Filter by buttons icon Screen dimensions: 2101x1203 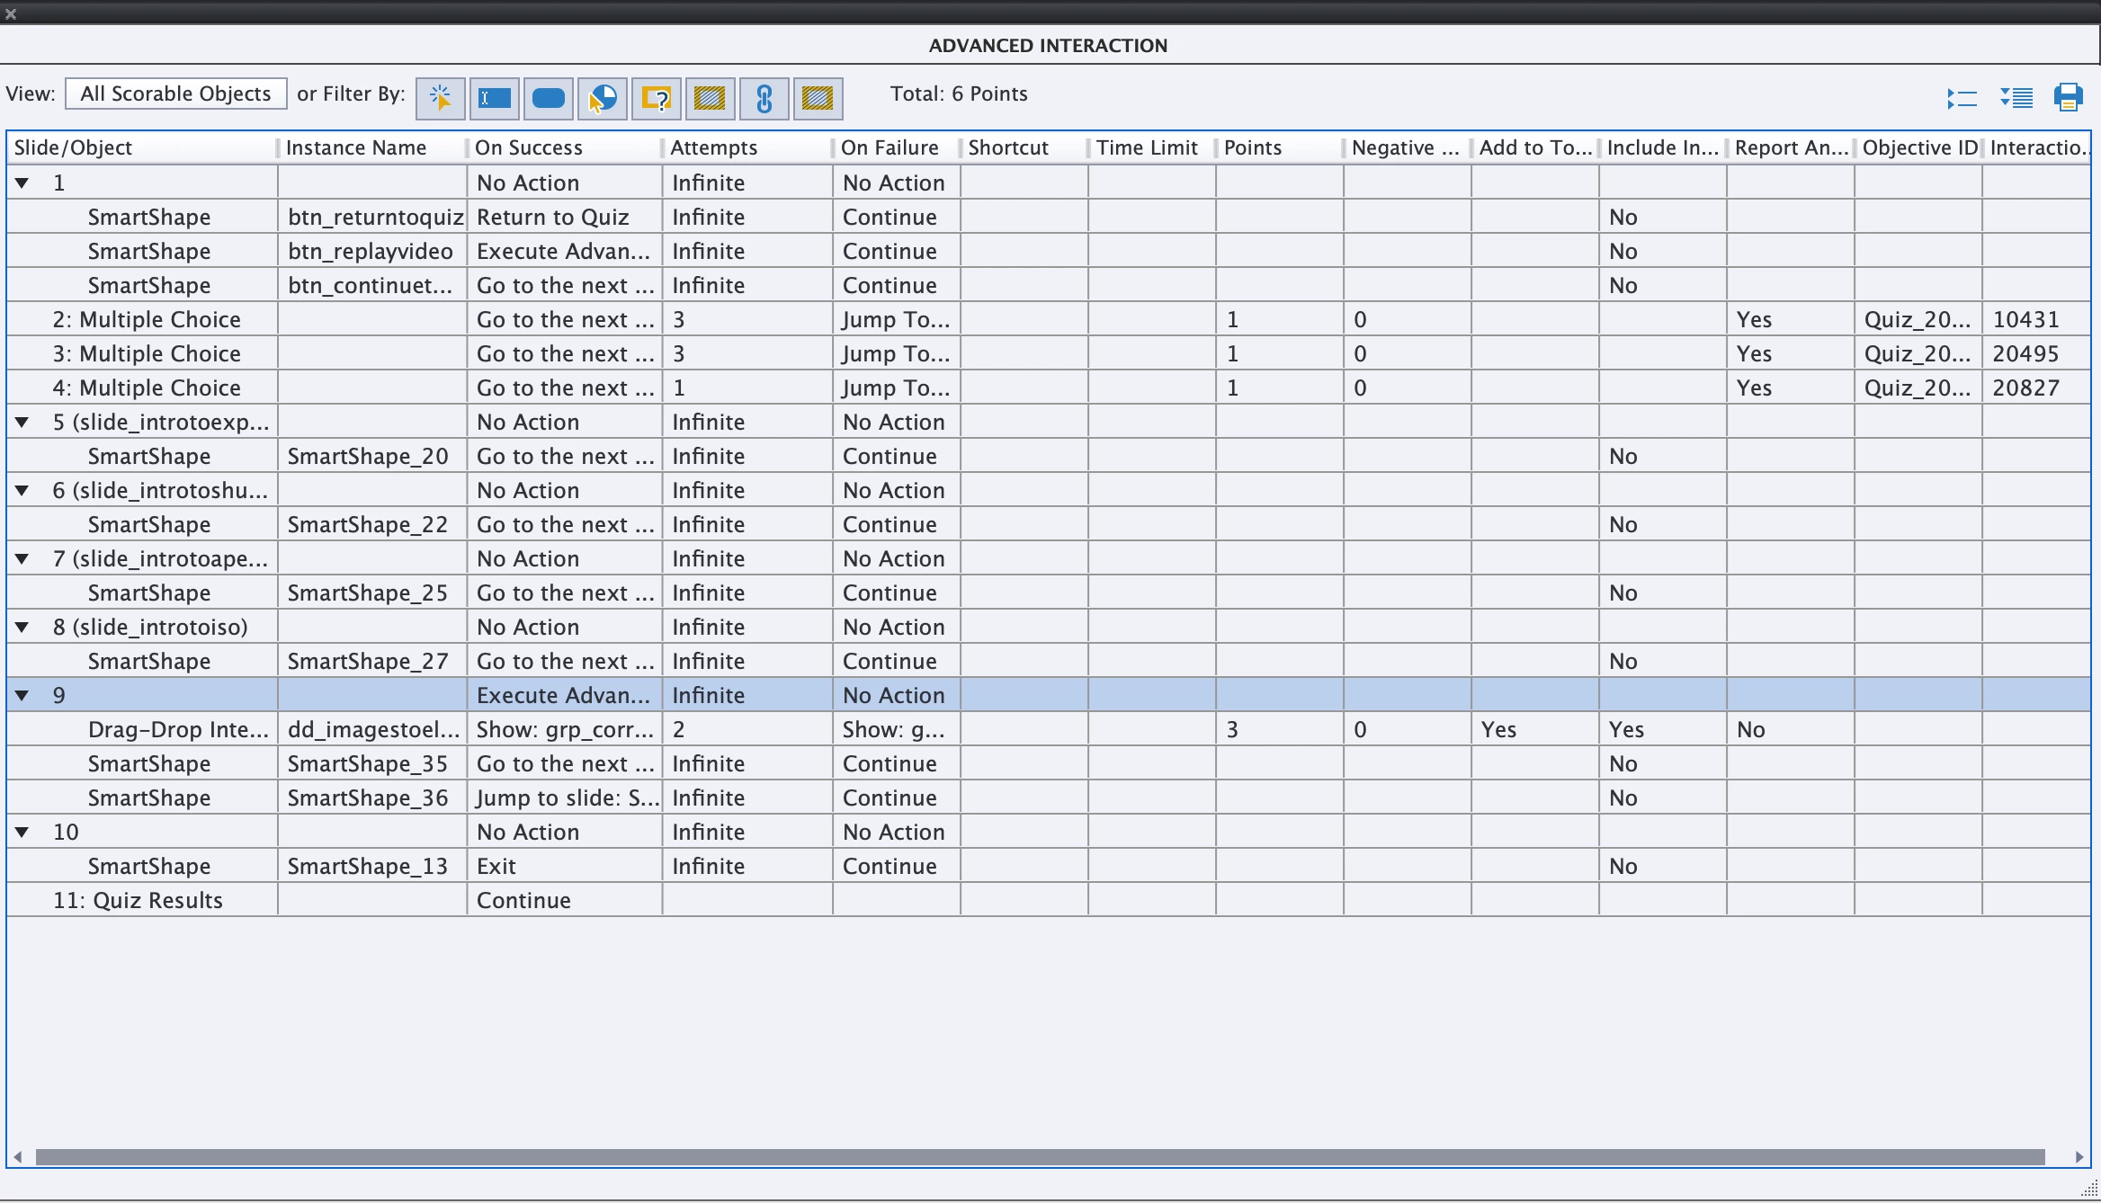548,97
